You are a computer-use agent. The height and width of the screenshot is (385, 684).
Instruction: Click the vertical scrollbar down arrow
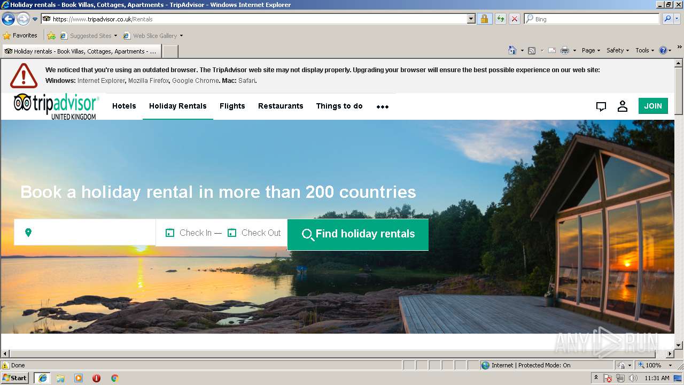click(x=679, y=345)
